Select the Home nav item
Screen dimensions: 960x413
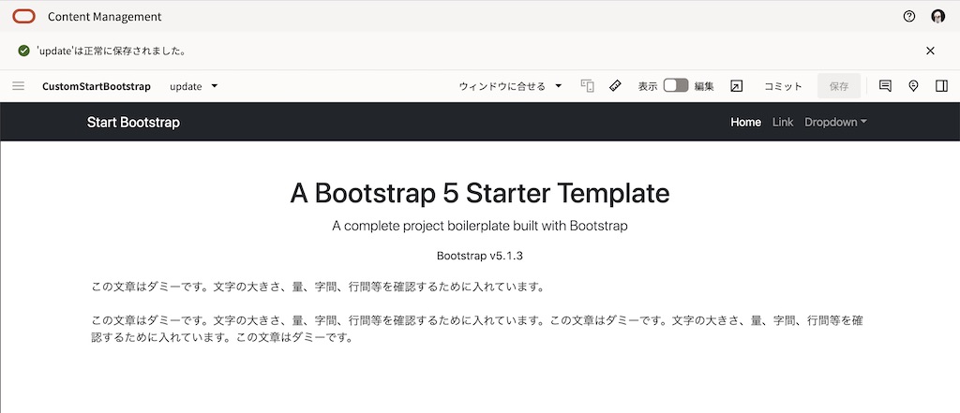click(745, 122)
